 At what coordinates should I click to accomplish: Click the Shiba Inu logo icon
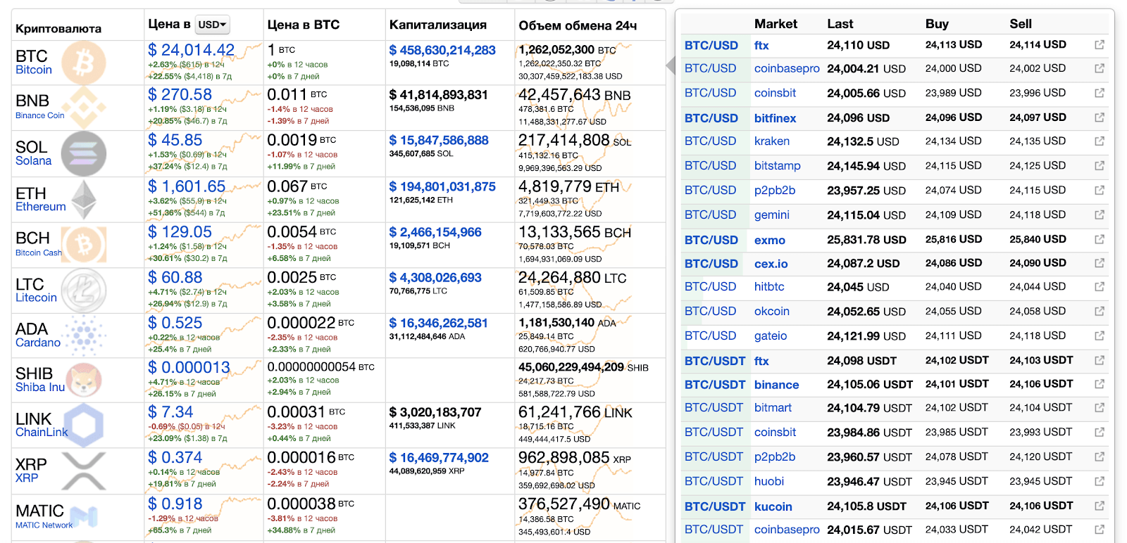click(x=84, y=380)
